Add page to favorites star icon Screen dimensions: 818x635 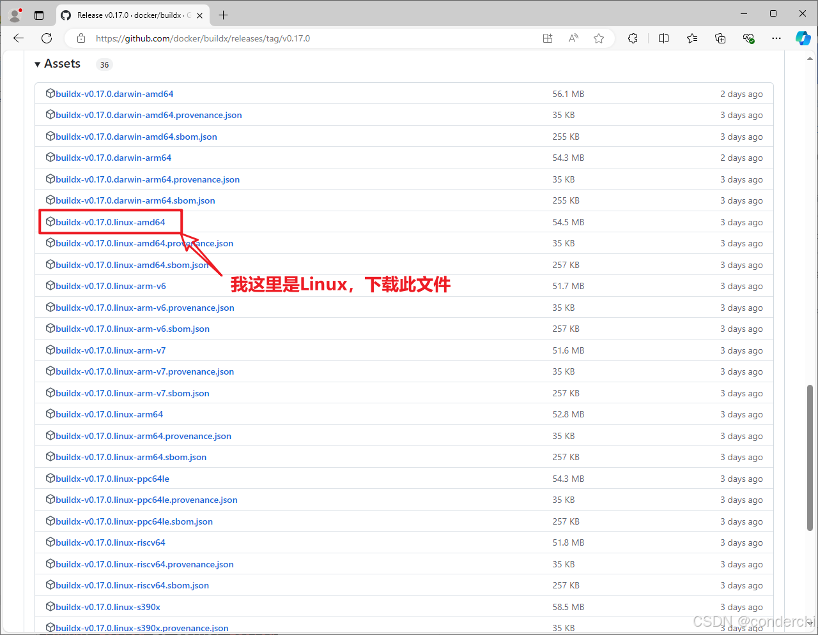pos(599,38)
